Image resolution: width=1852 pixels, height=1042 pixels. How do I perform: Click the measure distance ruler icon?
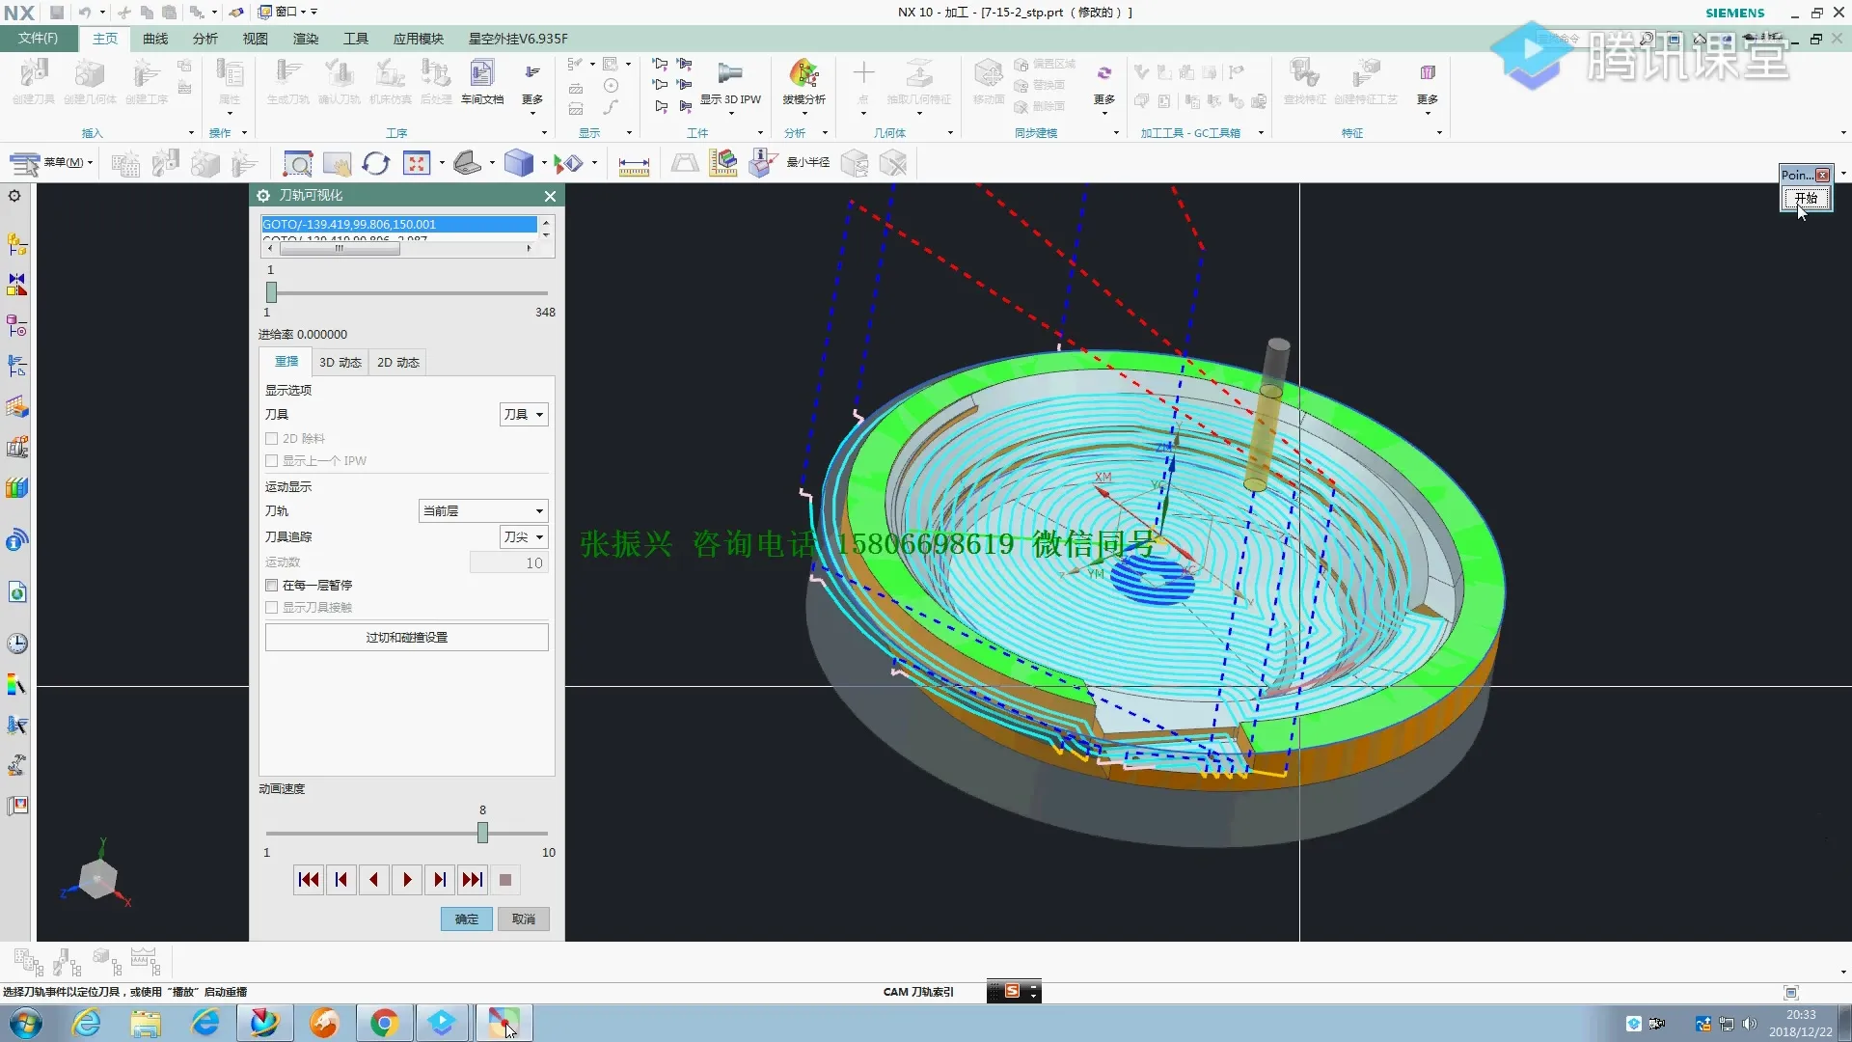point(634,165)
